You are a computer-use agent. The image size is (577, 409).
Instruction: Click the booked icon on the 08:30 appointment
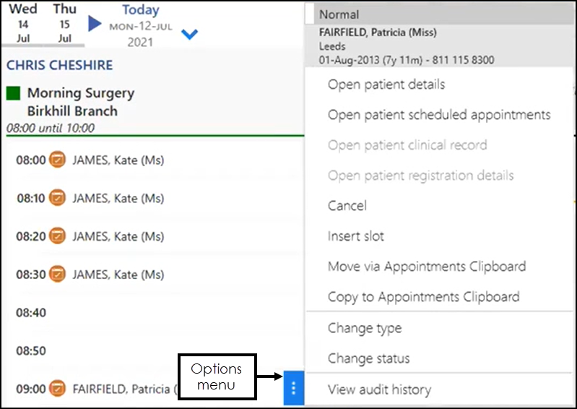[x=57, y=275]
